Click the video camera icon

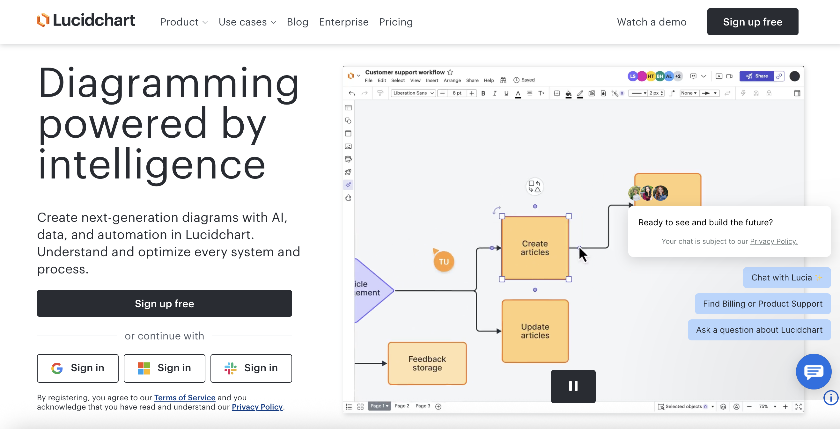coord(729,76)
